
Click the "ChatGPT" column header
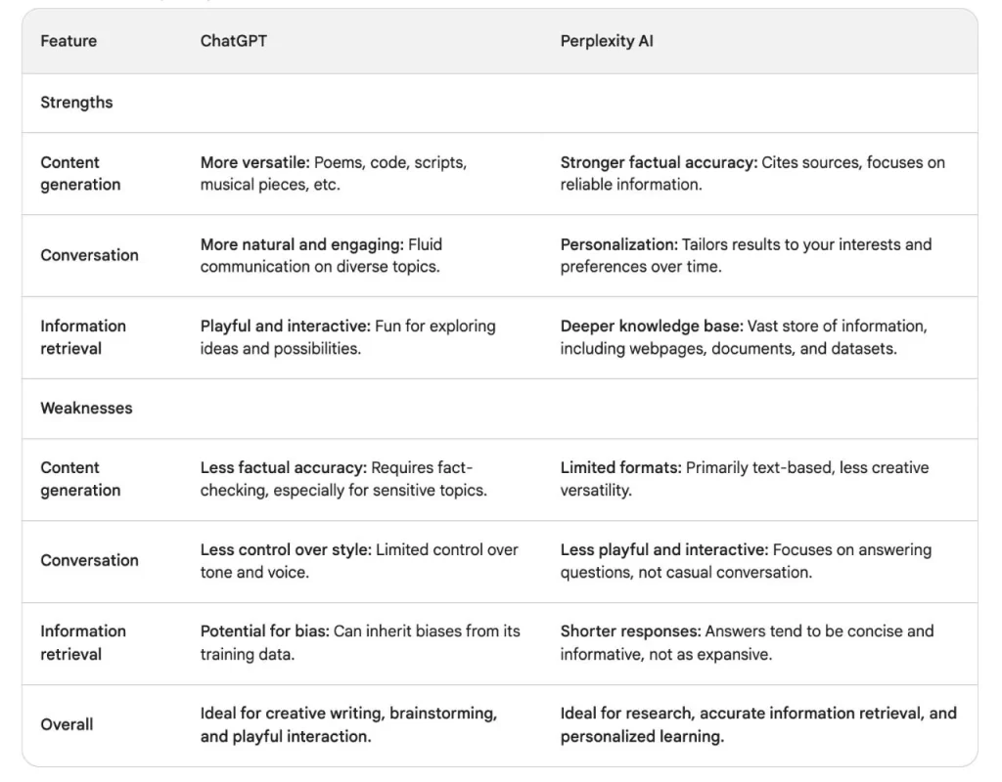[233, 41]
